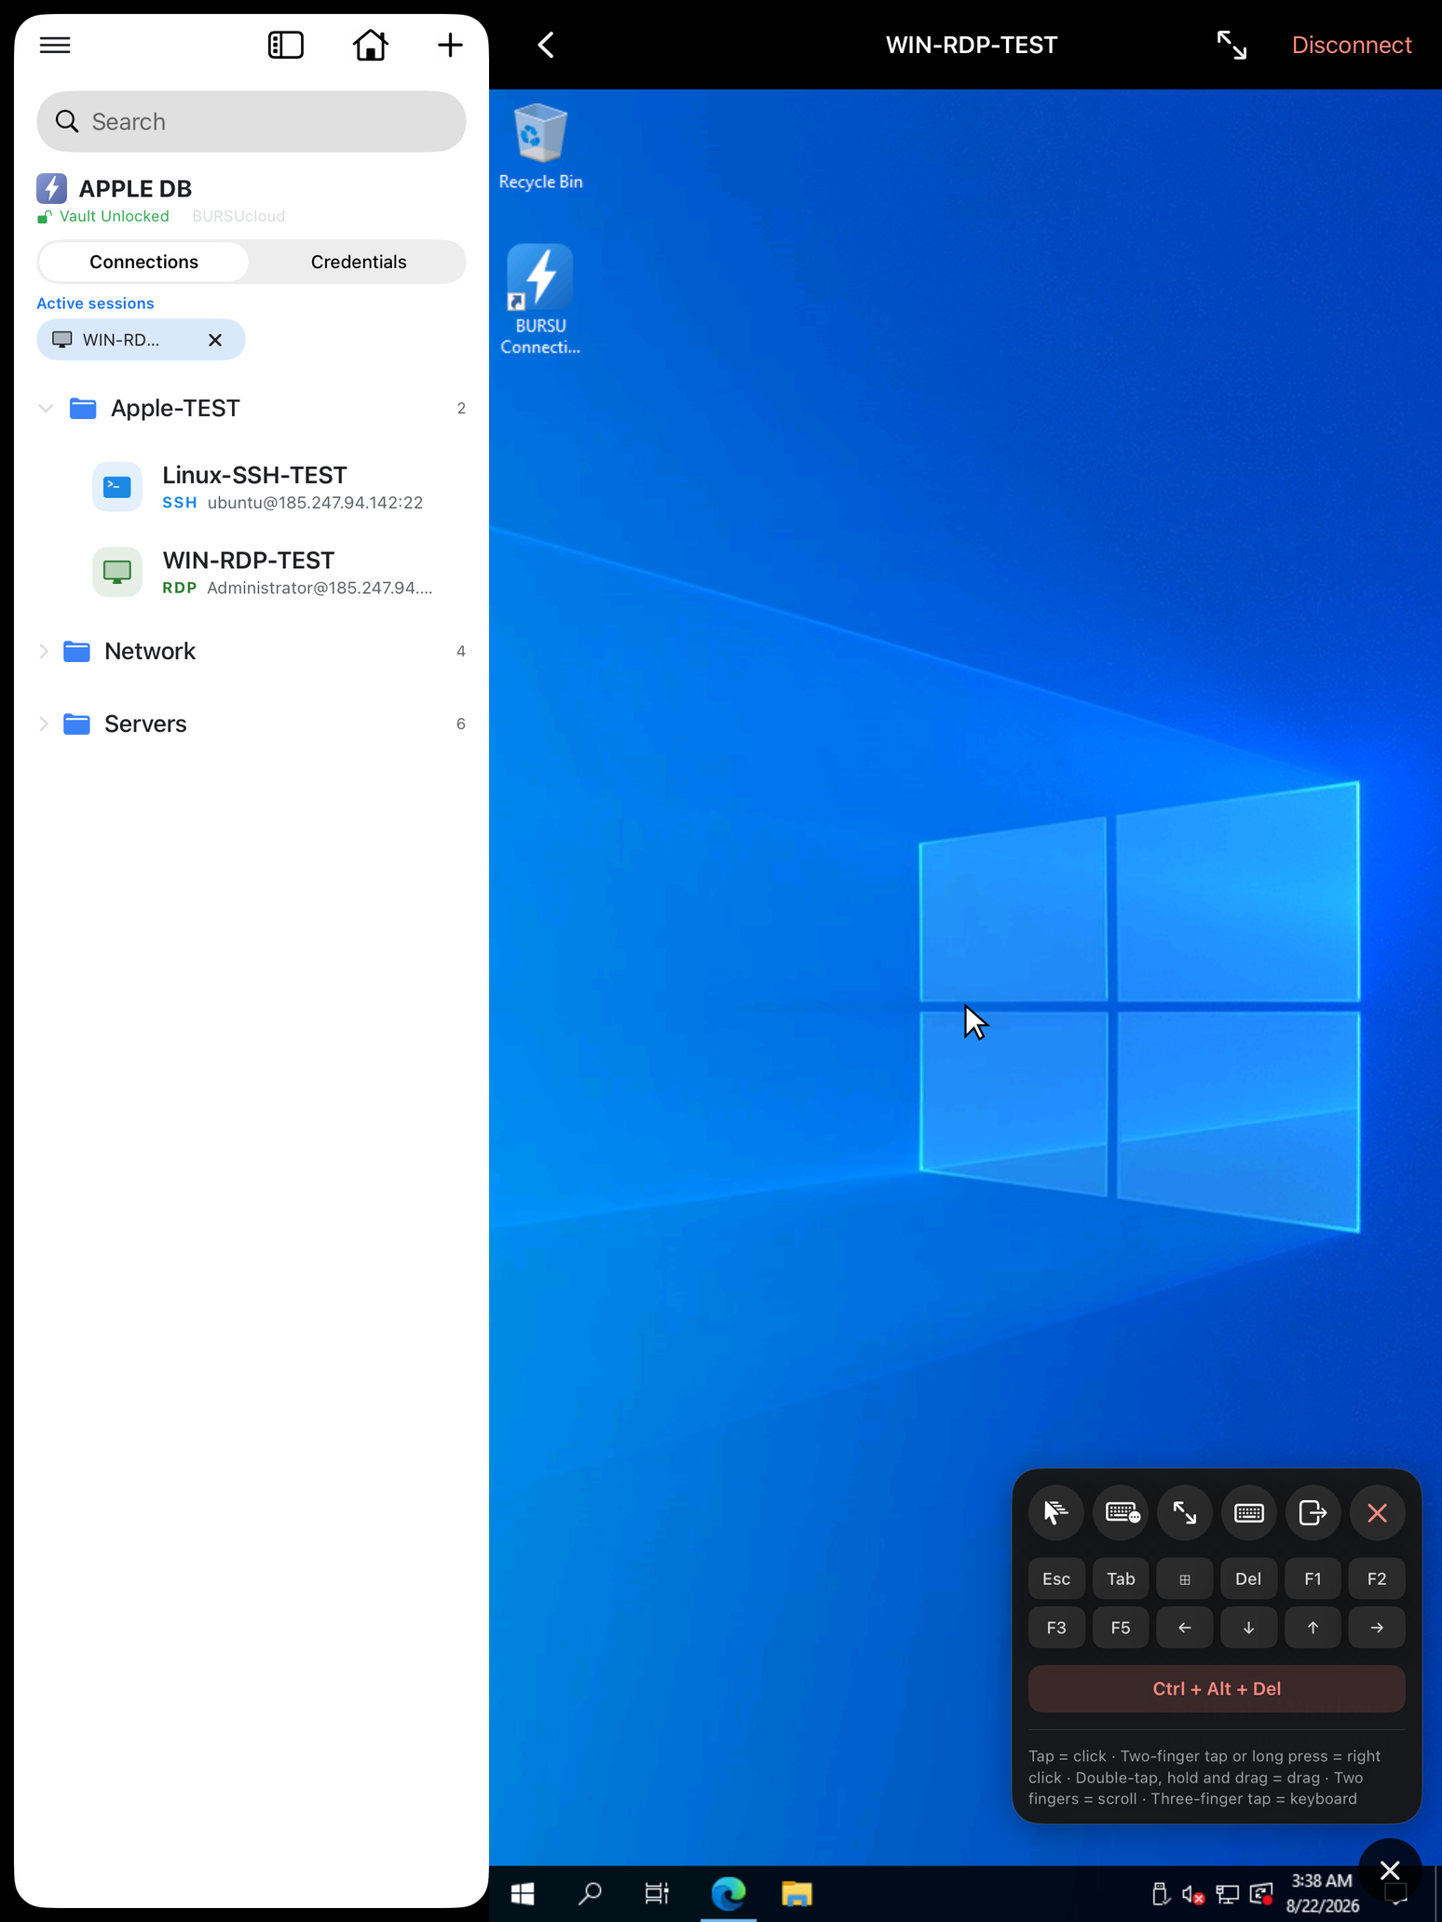Viewport: 1442px width, 1922px height.
Task: Click the muted volume tray icon
Action: 1193,1894
